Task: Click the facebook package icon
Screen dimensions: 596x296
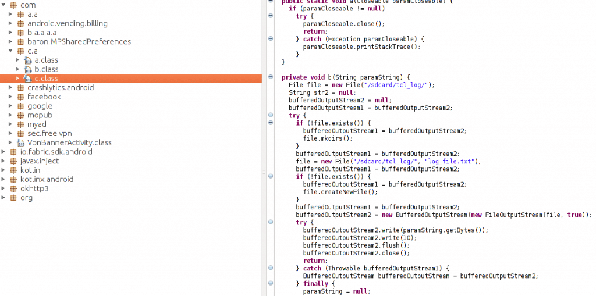Action: [x=20, y=97]
